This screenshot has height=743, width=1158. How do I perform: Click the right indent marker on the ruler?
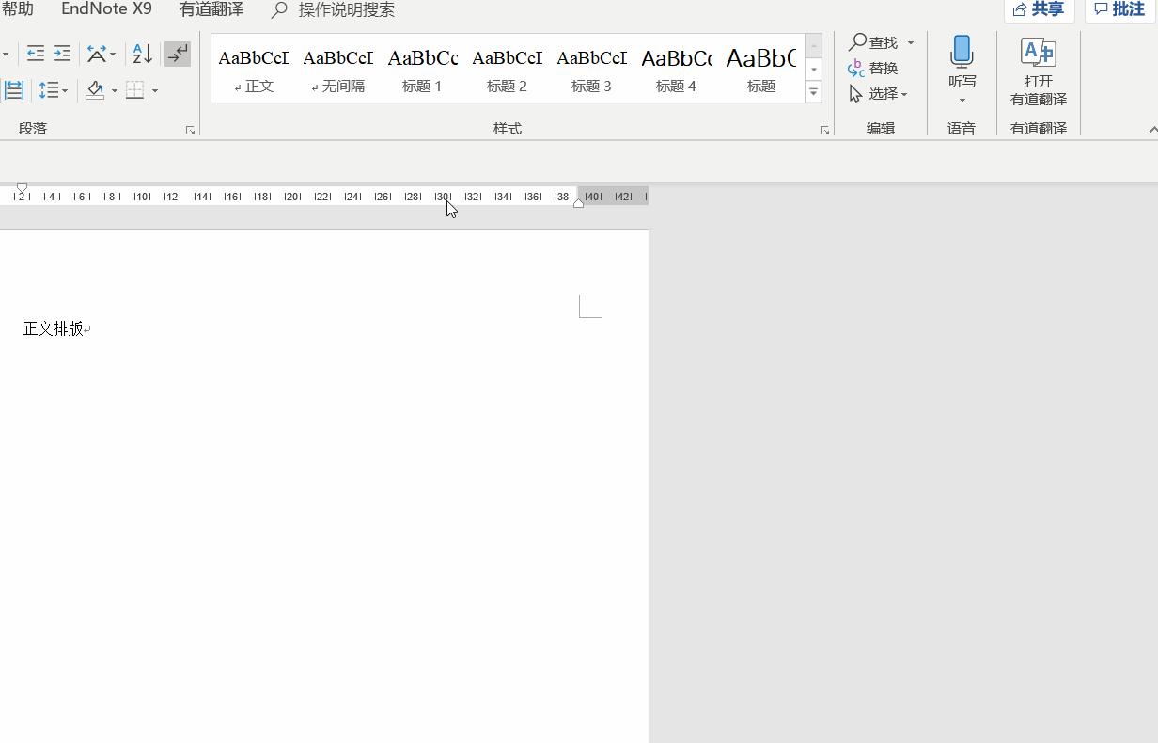pyautogui.click(x=578, y=203)
